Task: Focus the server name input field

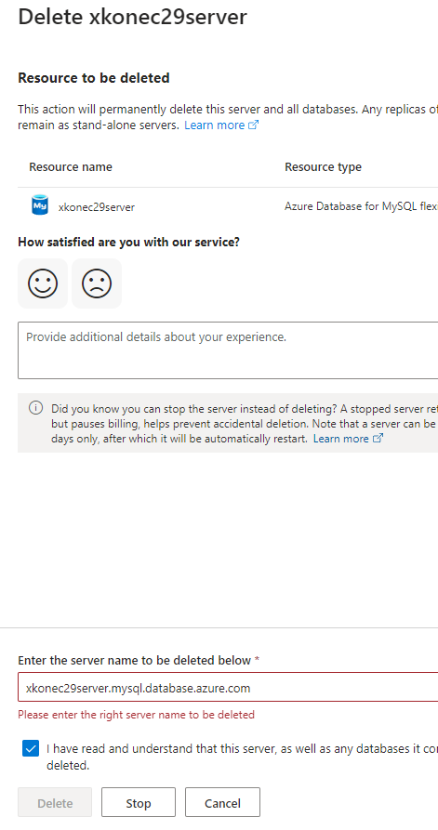Action: 228,688
